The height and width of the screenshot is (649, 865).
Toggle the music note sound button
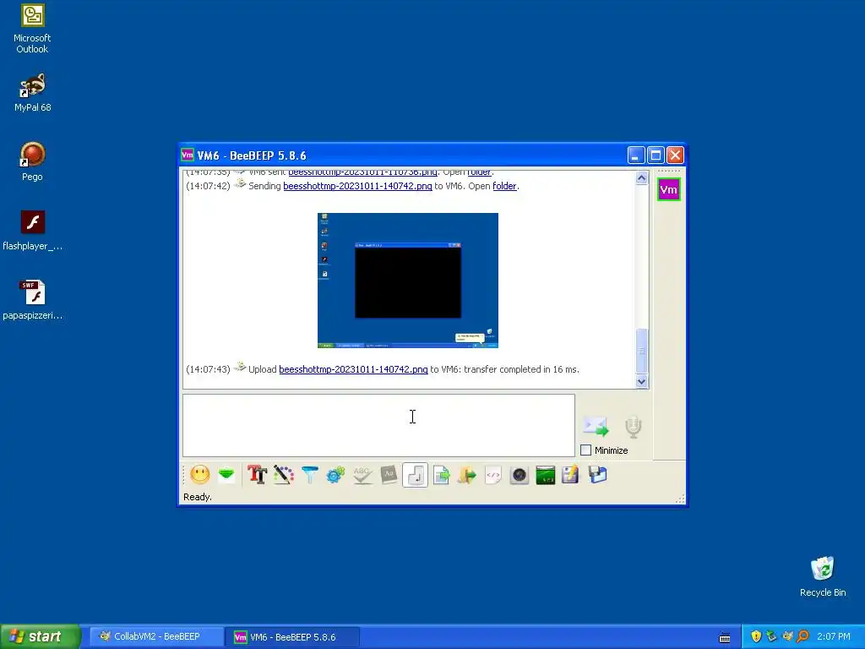415,475
